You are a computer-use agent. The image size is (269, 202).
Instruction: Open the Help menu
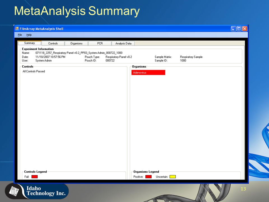pyautogui.click(x=29, y=35)
